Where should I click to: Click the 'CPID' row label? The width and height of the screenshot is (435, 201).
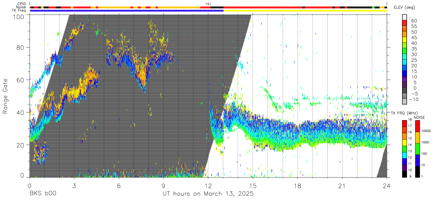[x=21, y=4]
